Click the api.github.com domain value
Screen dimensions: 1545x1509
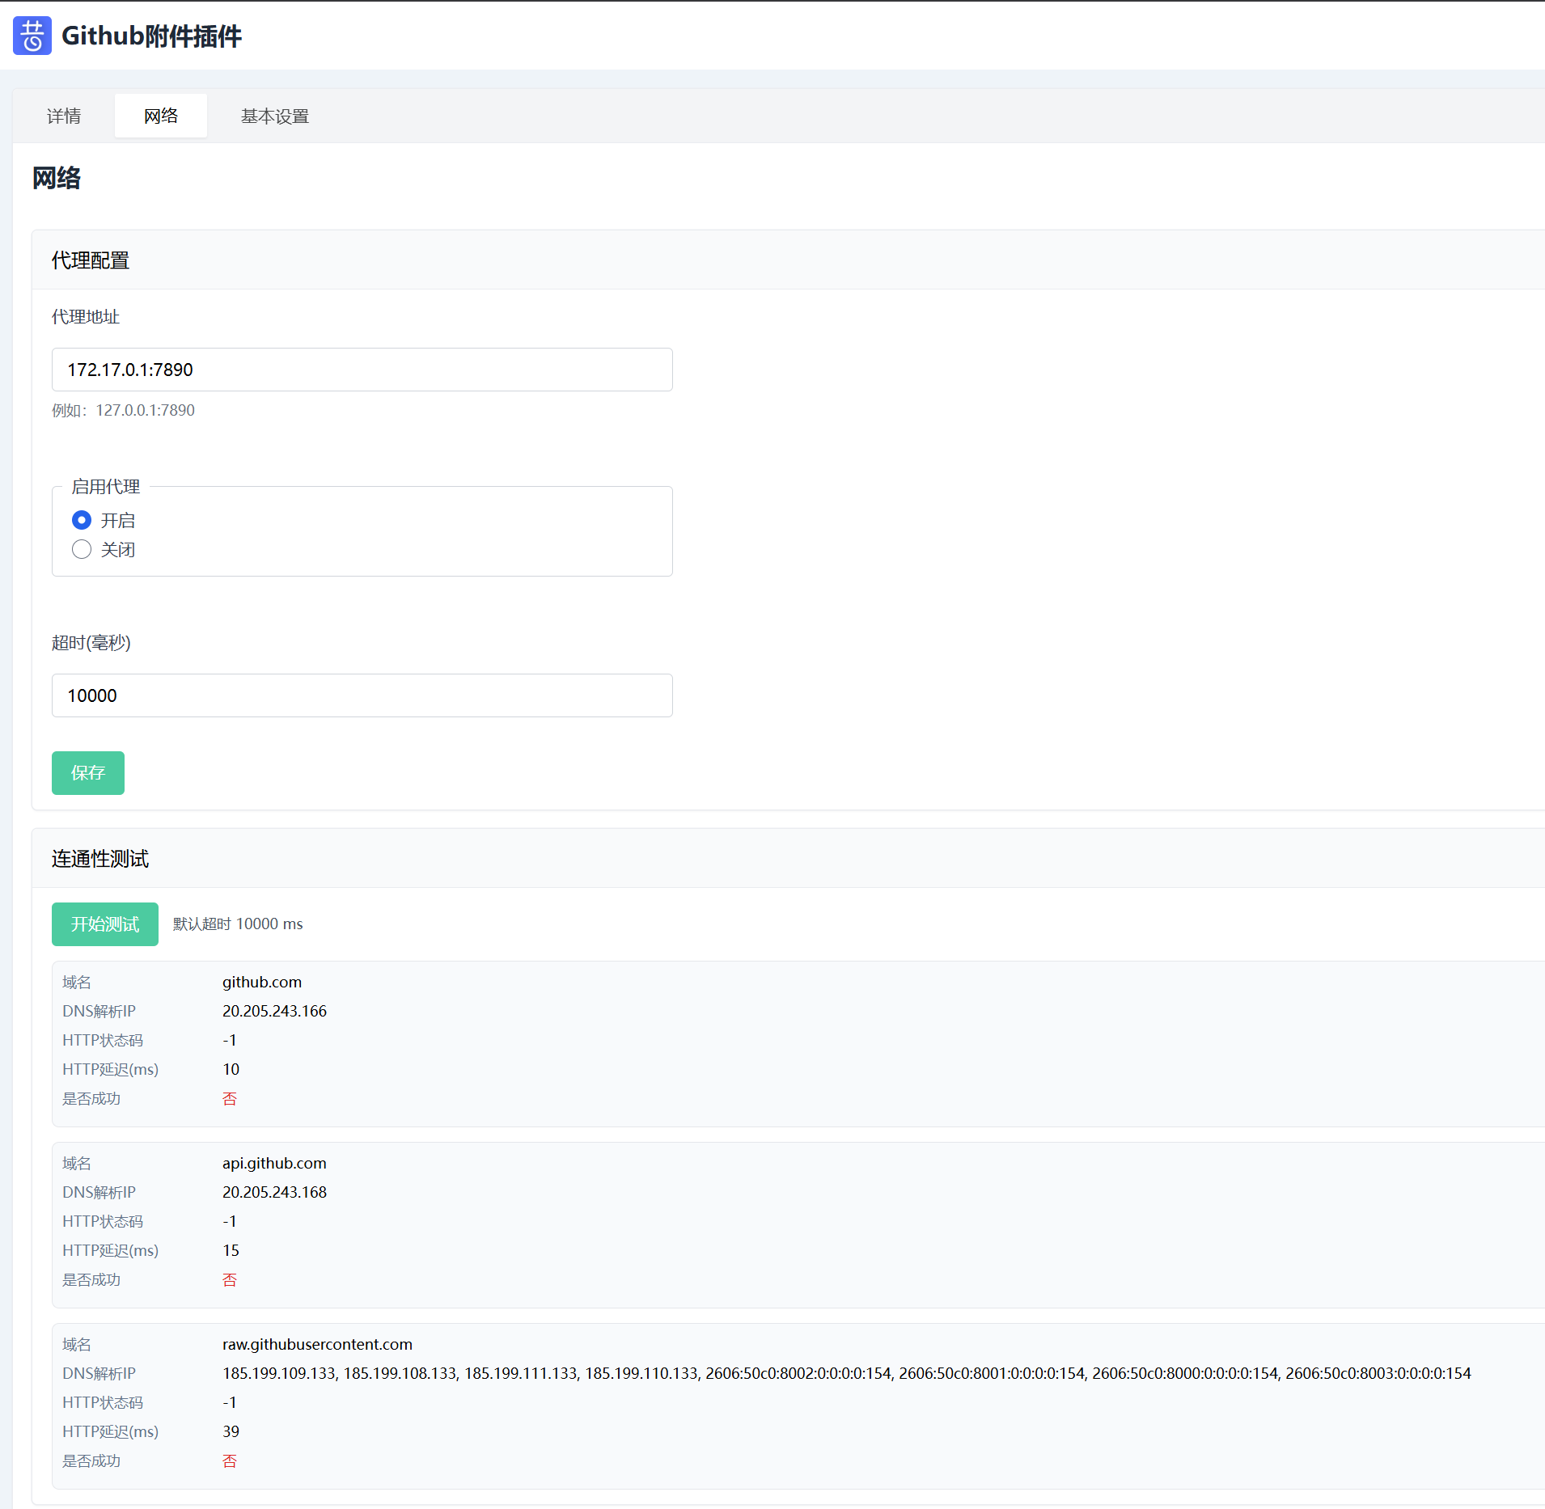[274, 1164]
